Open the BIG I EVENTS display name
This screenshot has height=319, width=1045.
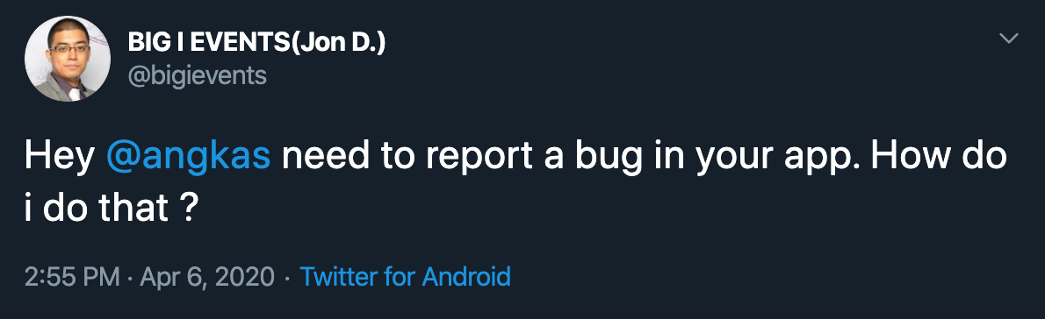(x=257, y=43)
